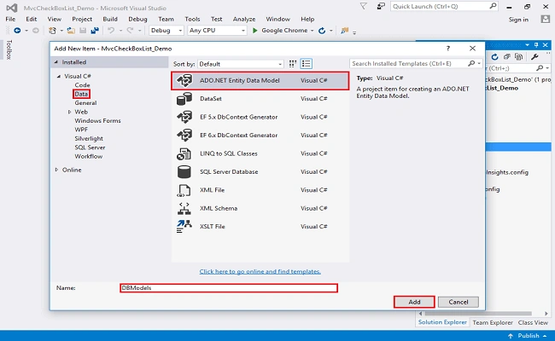555x341 pixels.
Task: Click the search magnifier in template search
Action: pyautogui.click(x=471, y=64)
